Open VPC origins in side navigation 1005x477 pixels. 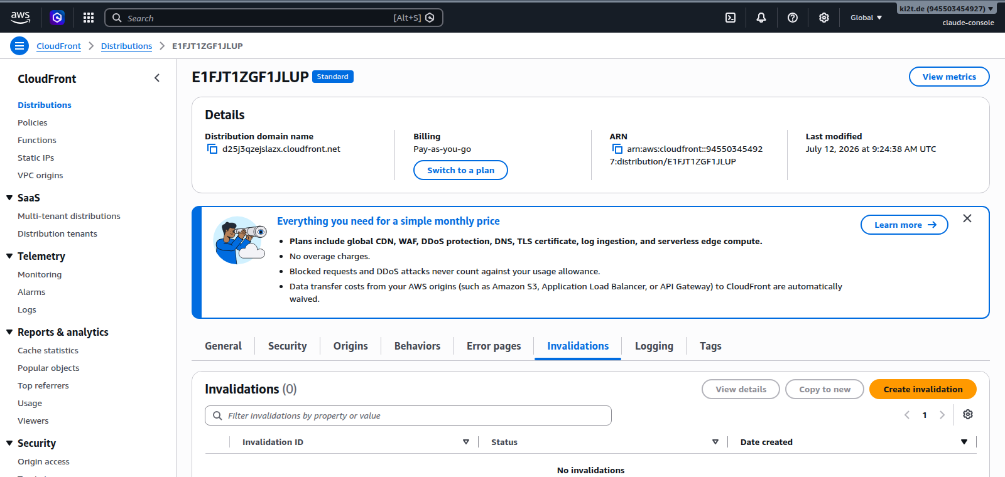40,175
